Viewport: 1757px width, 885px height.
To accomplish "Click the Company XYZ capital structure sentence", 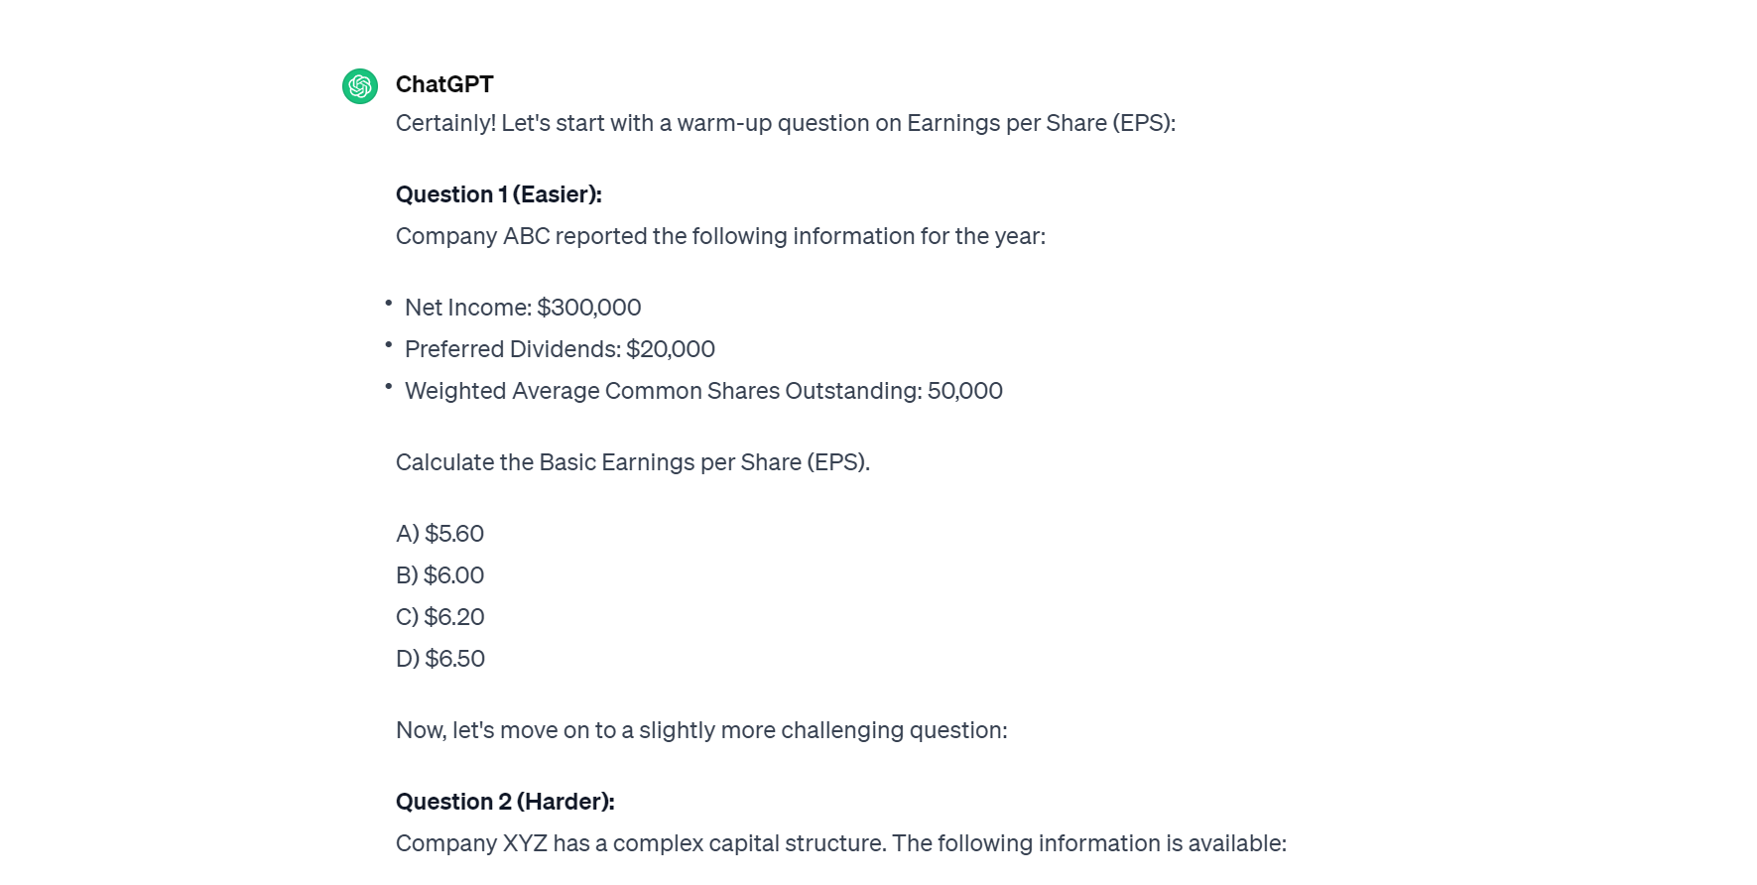I will click(840, 843).
